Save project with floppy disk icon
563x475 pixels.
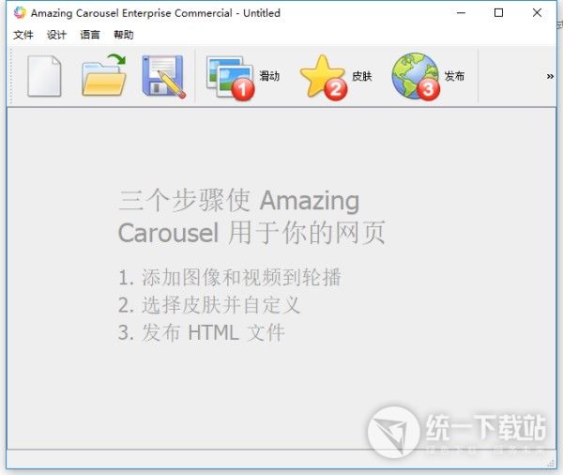(x=163, y=76)
